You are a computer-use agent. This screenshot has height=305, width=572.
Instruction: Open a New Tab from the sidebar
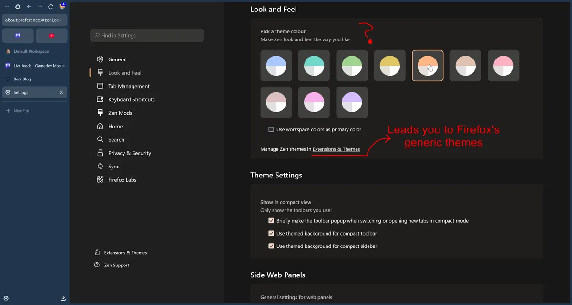[x=35, y=111]
